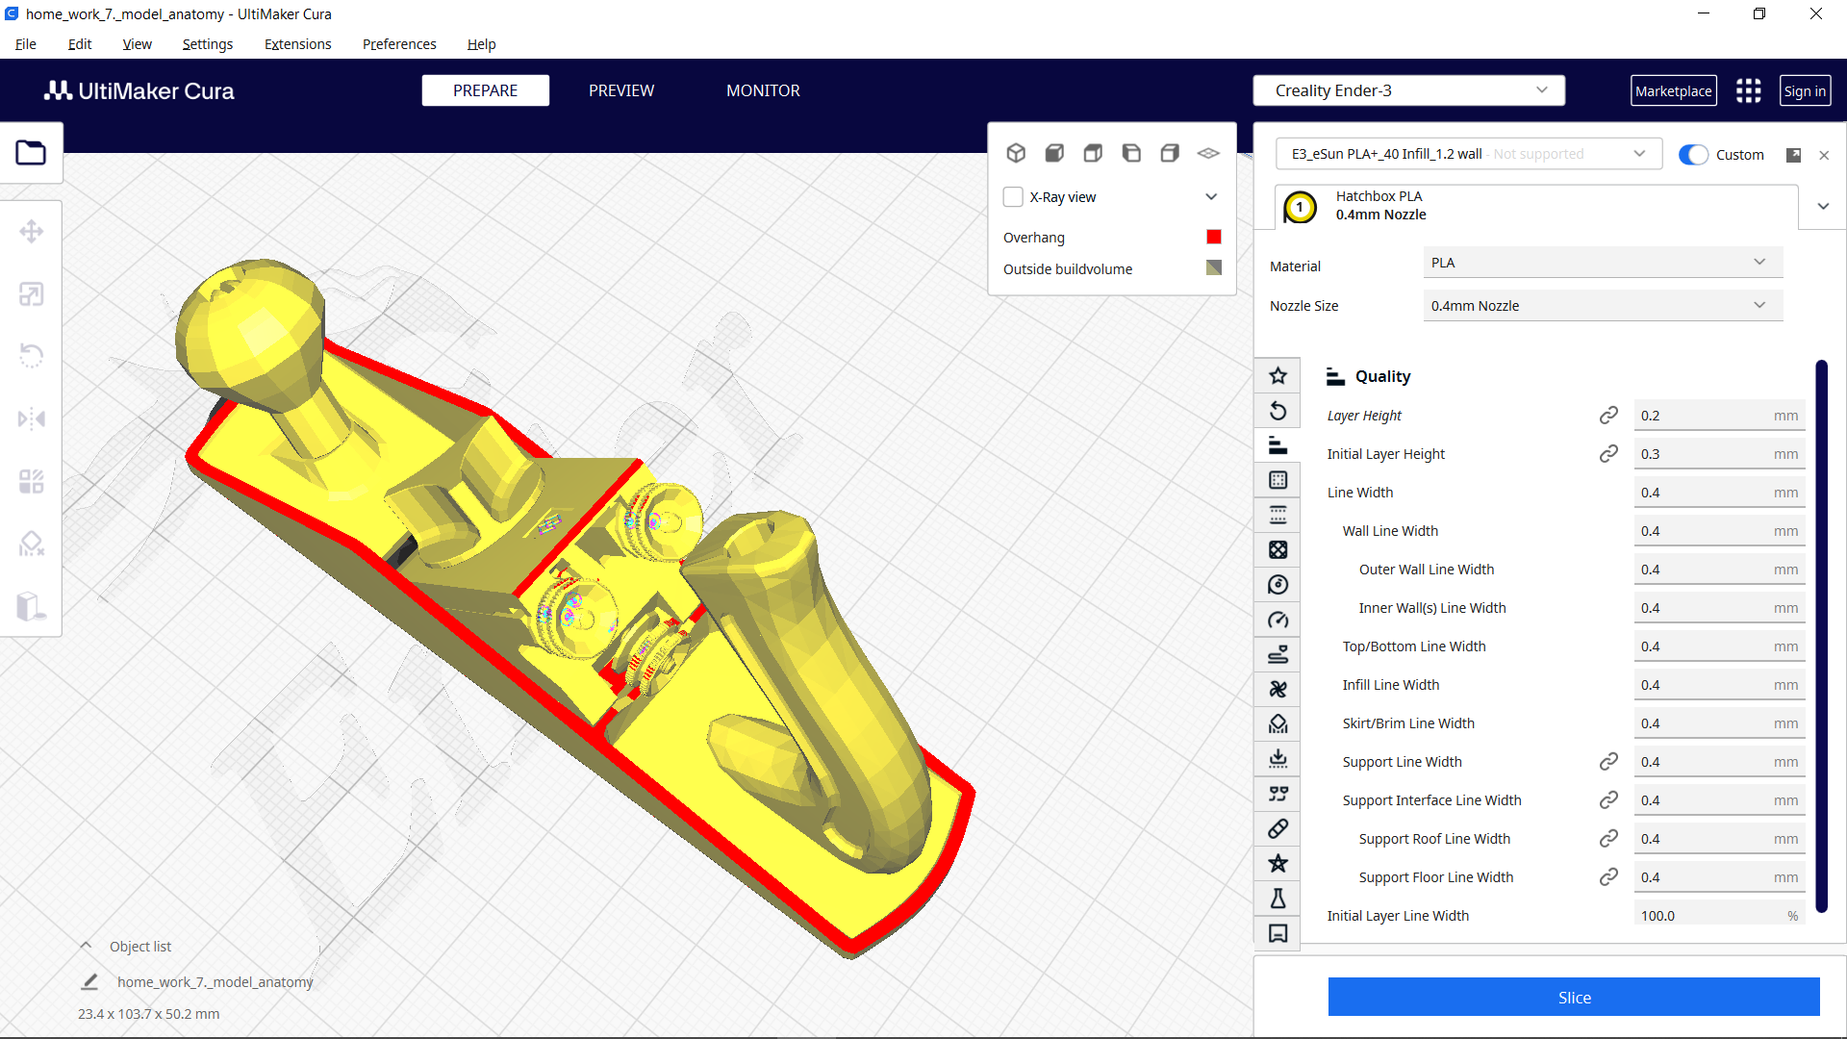Open the Cooling settings section
Screen dimensions: 1847x1039
[1278, 689]
